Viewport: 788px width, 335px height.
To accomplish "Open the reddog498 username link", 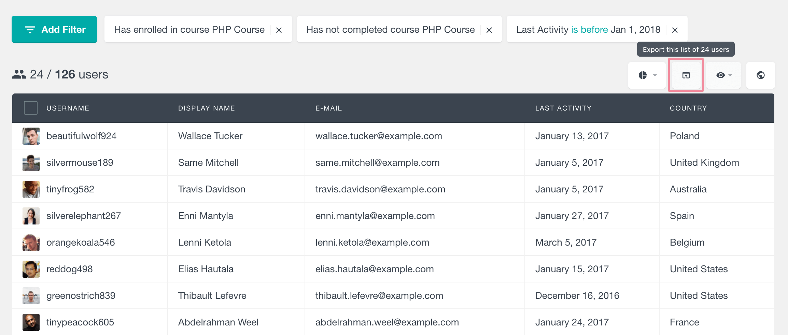I will pos(70,269).
